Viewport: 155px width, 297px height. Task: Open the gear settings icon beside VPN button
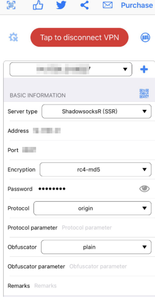pyautogui.click(x=13, y=37)
